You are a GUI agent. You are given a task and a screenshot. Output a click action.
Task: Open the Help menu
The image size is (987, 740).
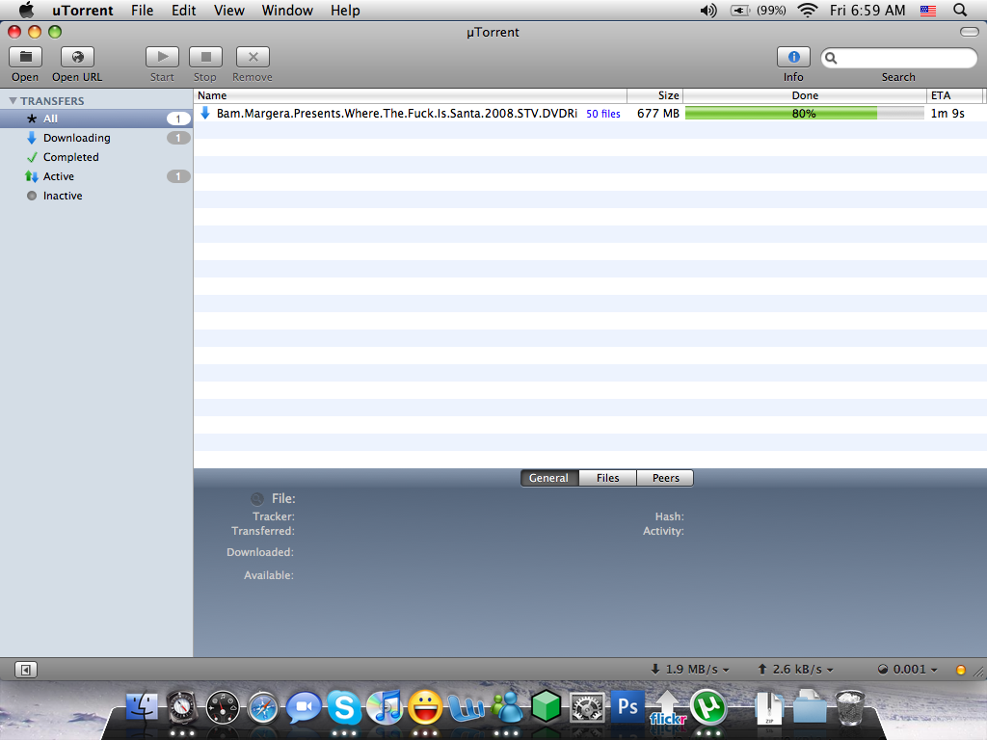click(x=345, y=11)
